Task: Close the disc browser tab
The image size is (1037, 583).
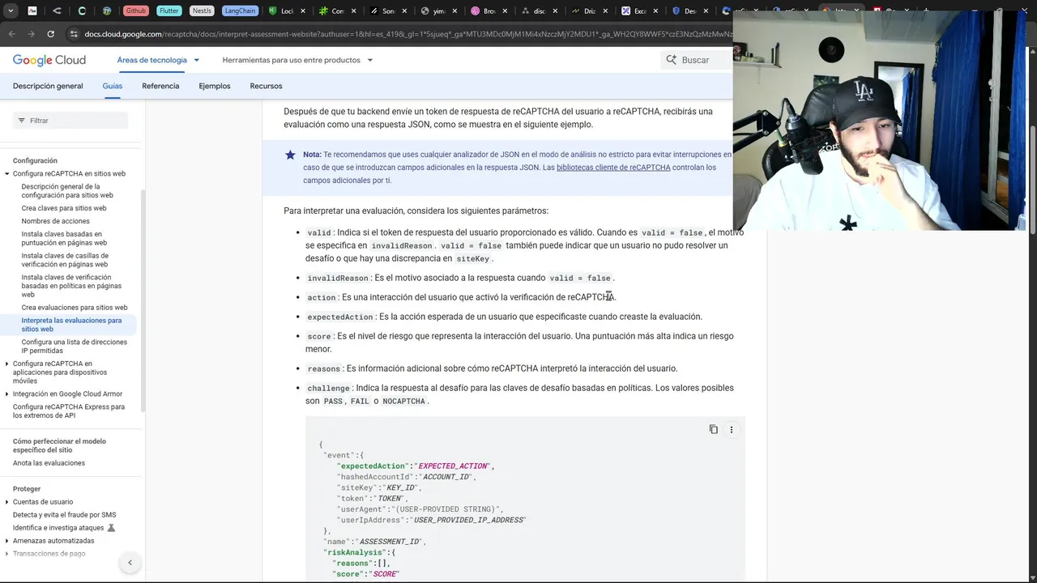Action: [557, 11]
